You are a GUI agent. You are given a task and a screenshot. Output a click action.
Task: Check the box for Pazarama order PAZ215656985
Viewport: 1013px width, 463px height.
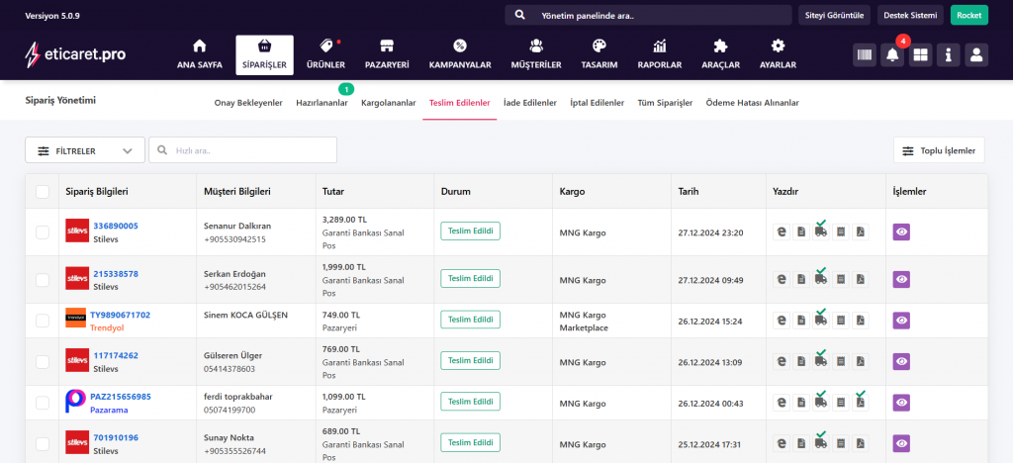[x=42, y=403]
